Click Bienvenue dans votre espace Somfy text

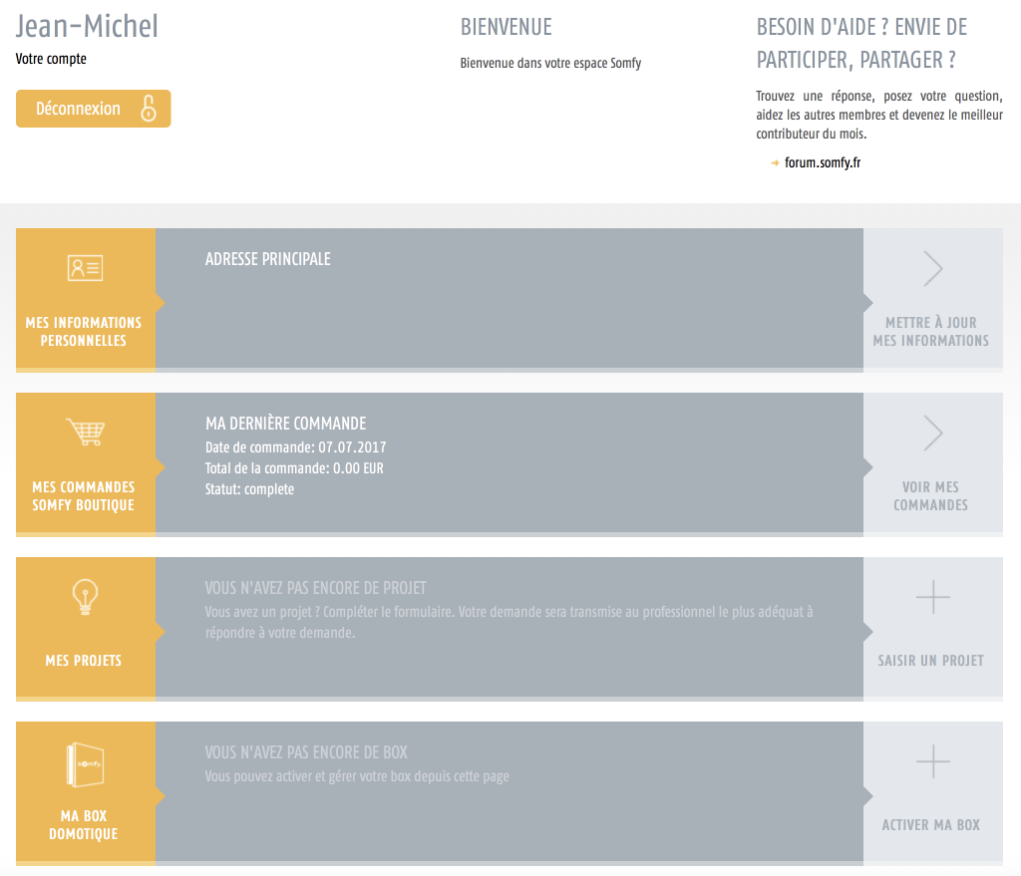[x=550, y=63]
